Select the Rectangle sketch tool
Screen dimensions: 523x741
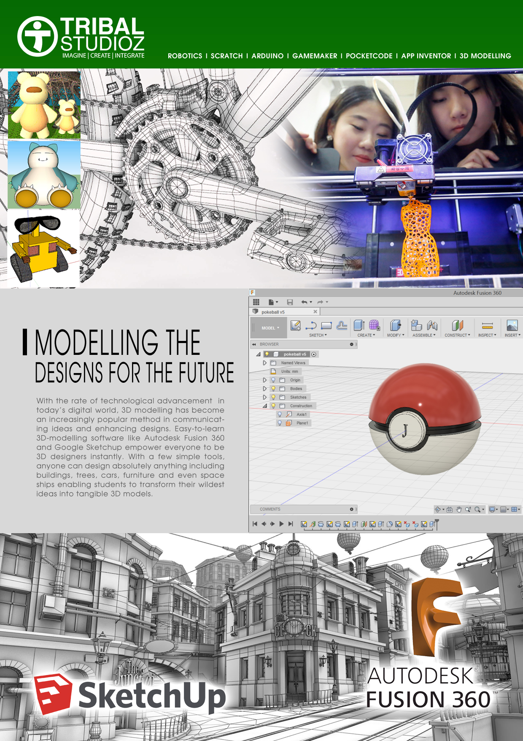tap(326, 325)
